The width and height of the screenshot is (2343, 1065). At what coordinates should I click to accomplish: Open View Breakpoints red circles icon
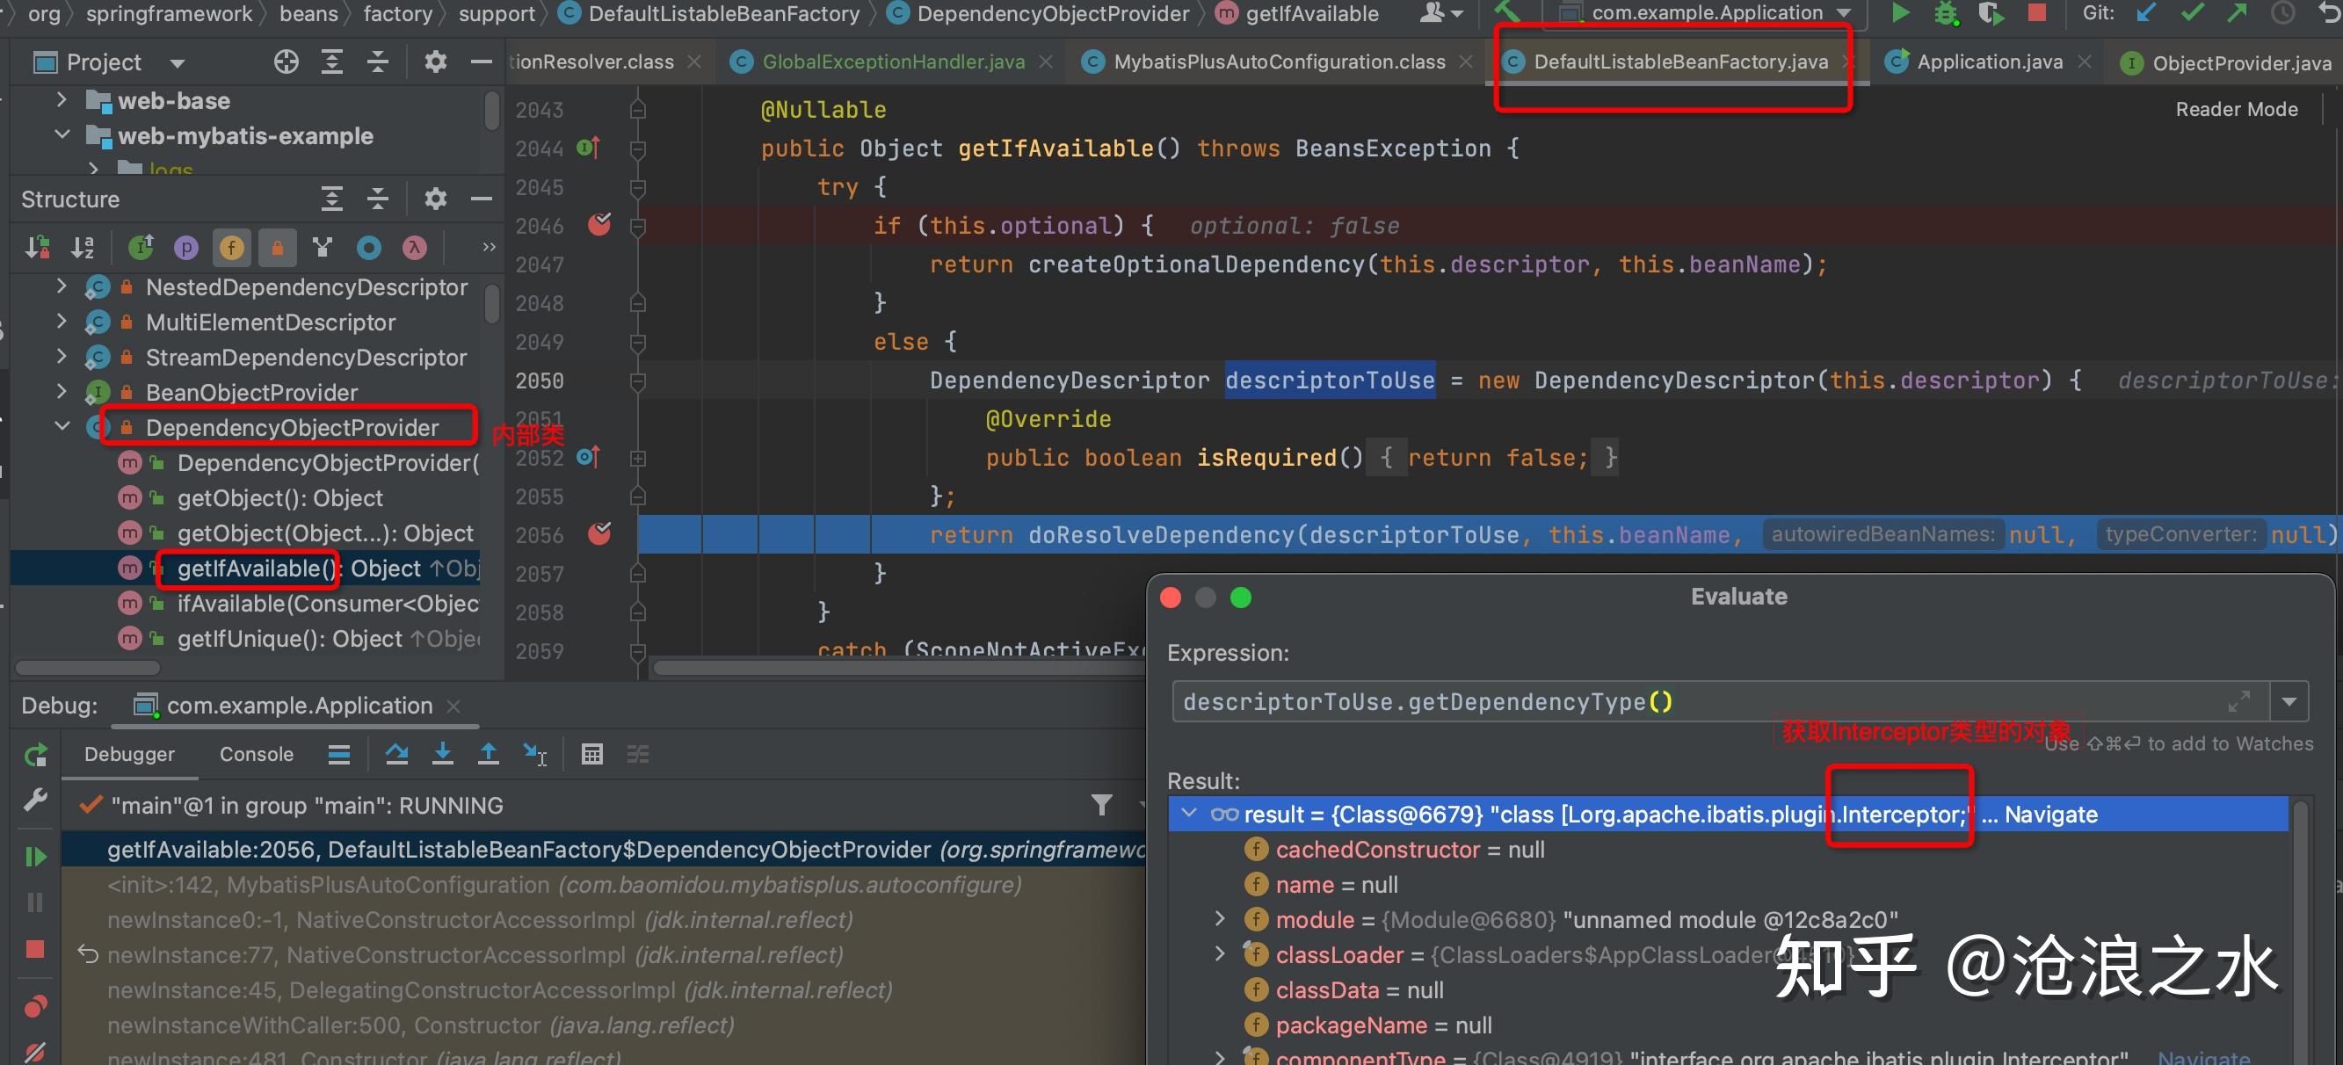coord(35,1006)
